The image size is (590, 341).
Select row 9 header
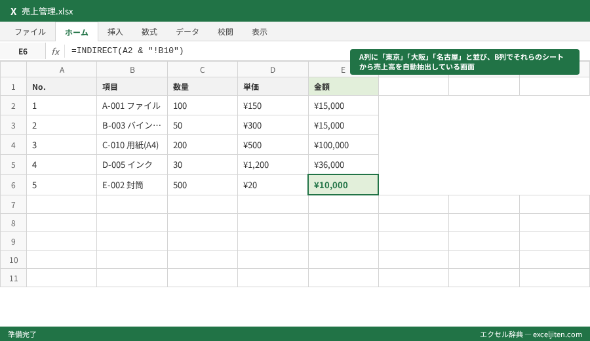[13, 241]
